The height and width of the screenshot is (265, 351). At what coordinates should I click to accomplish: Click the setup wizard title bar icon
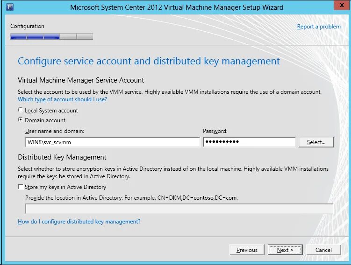pyautogui.click(x=10, y=7)
